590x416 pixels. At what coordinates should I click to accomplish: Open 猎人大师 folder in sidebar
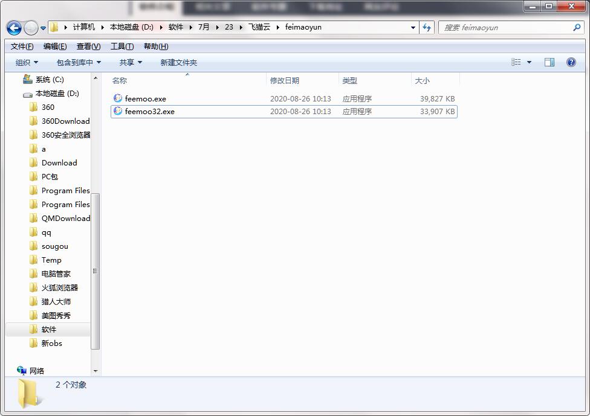coord(56,302)
